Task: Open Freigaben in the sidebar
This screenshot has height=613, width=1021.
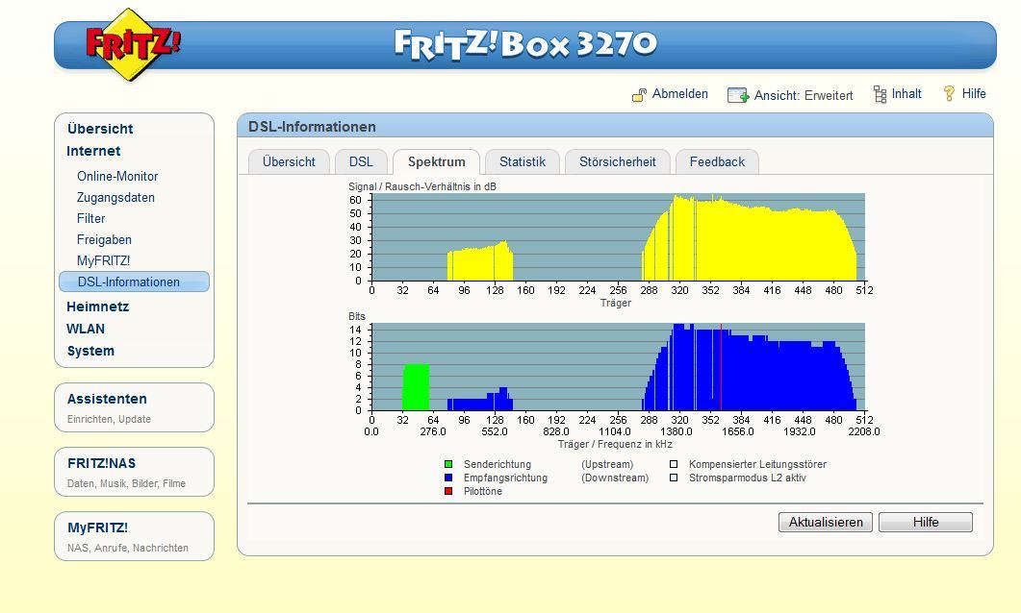Action: [x=104, y=240]
